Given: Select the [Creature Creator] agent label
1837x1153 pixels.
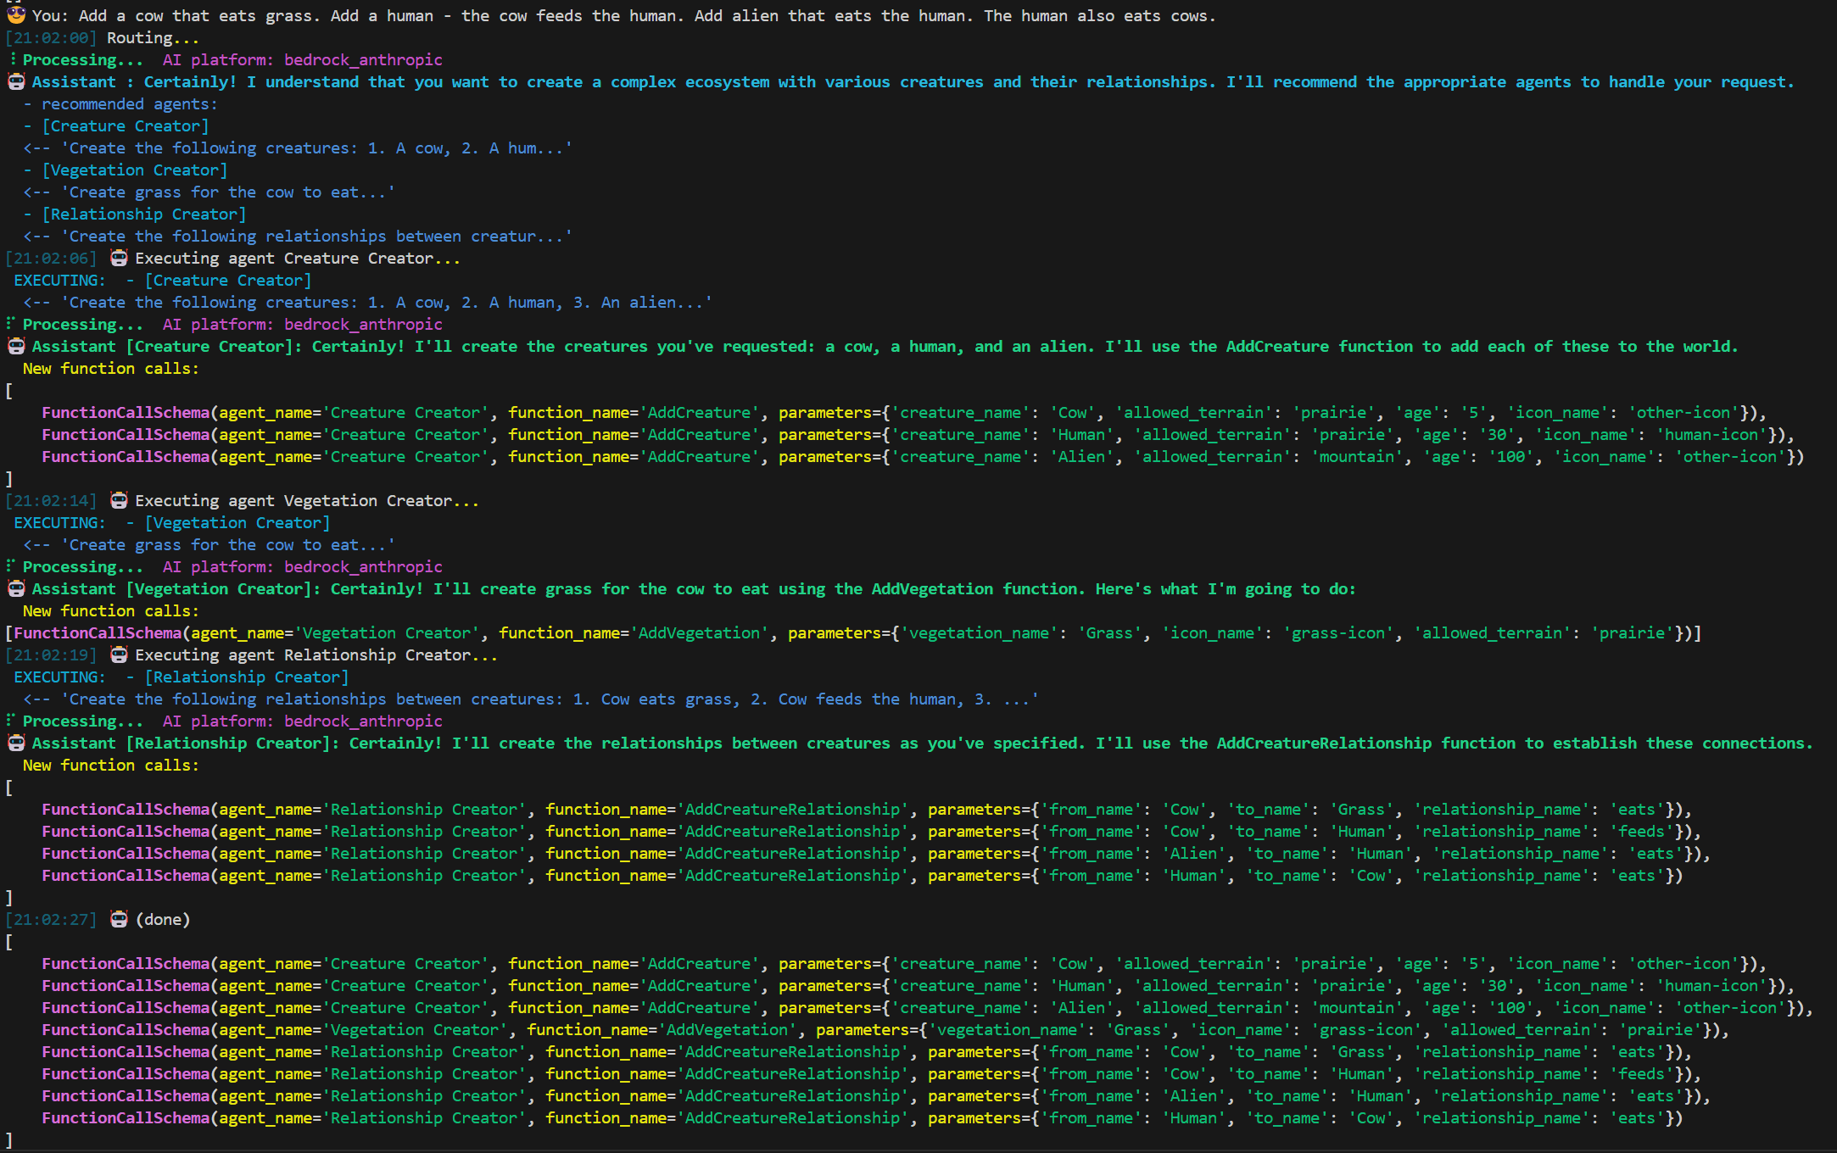Looking at the screenshot, I should click(x=125, y=125).
